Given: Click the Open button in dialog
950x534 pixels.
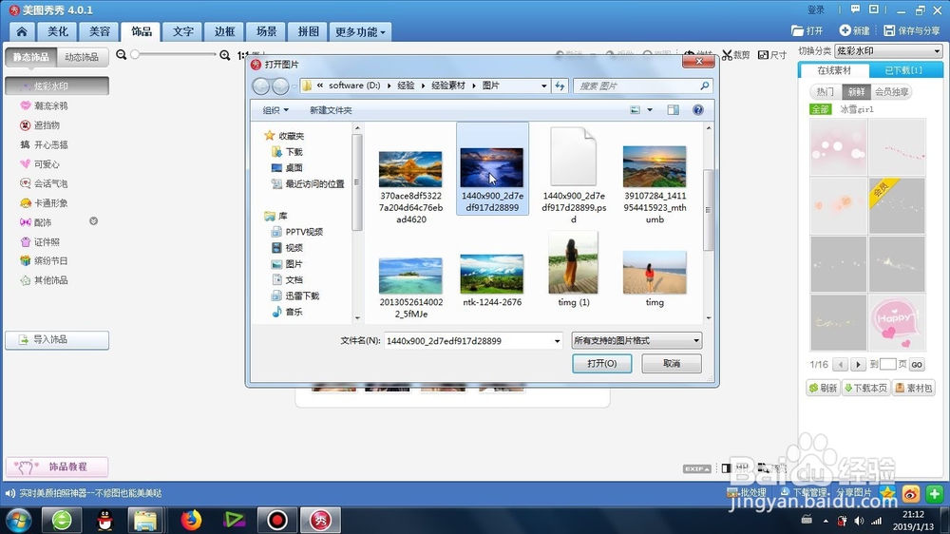Looking at the screenshot, I should pyautogui.click(x=602, y=363).
